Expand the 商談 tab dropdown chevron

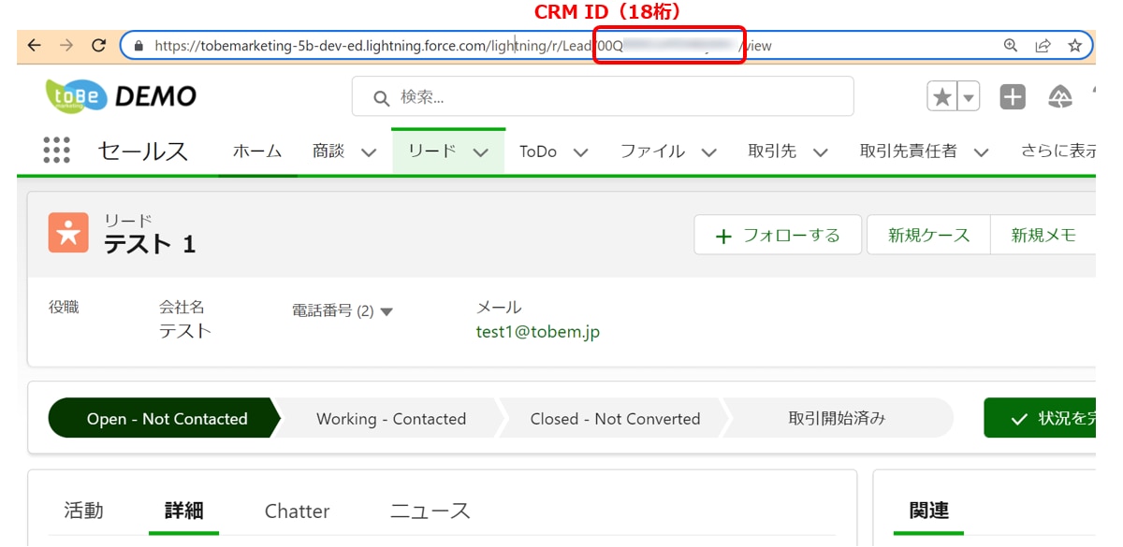[369, 152]
